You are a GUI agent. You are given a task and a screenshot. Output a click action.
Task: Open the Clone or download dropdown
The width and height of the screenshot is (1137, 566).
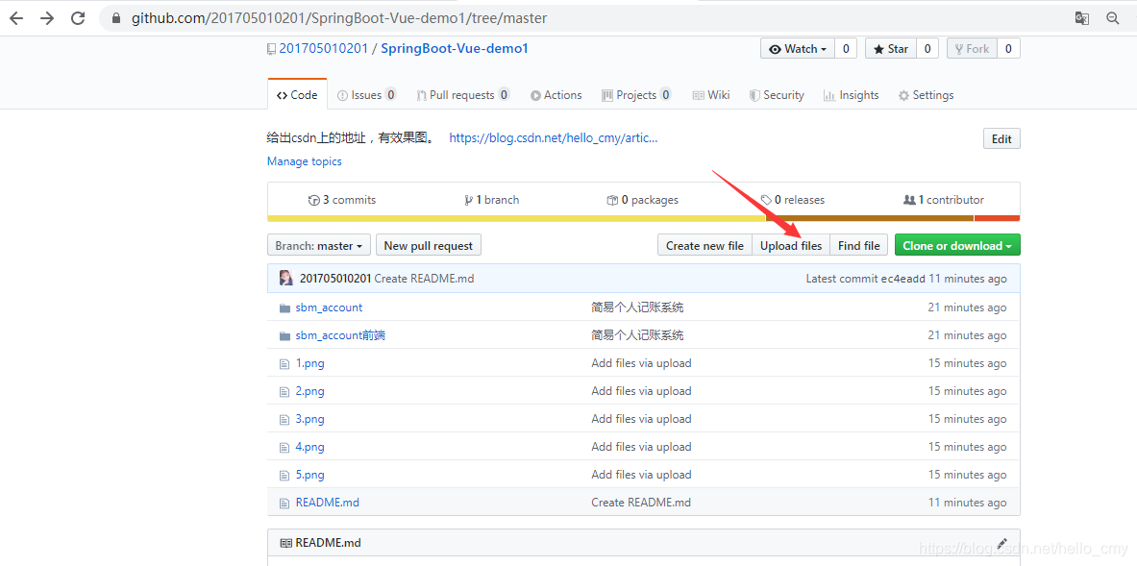pyautogui.click(x=957, y=246)
